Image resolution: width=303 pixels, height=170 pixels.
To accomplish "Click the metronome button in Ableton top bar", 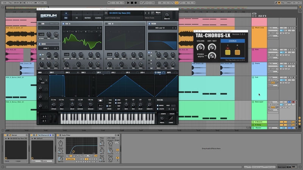I will point(36,3).
